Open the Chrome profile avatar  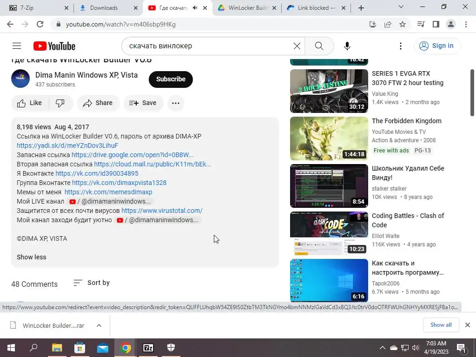pos(451,24)
